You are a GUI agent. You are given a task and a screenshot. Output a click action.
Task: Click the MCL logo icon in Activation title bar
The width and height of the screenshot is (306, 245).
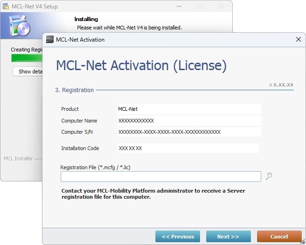(x=50, y=39)
